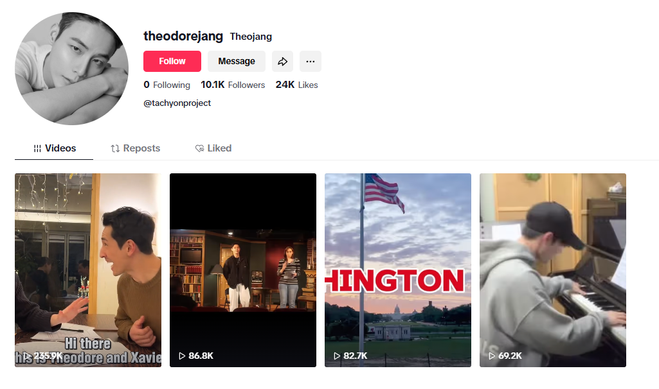
Task: Click the share arrow icon
Action: 282,62
